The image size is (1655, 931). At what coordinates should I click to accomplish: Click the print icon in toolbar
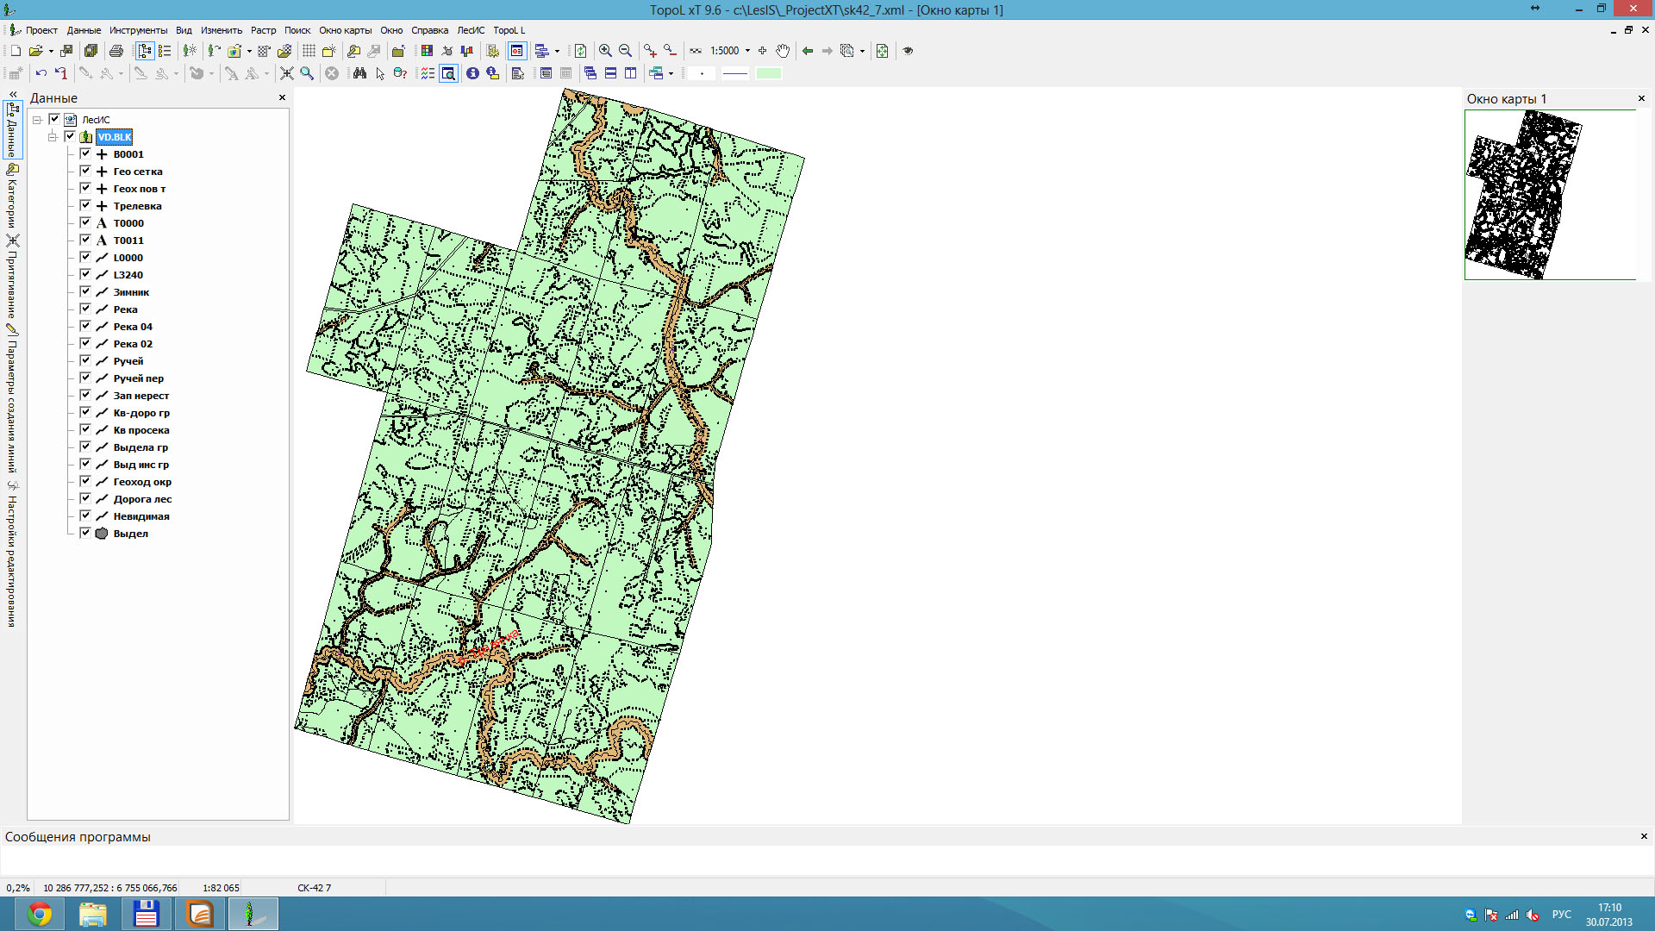(x=116, y=51)
